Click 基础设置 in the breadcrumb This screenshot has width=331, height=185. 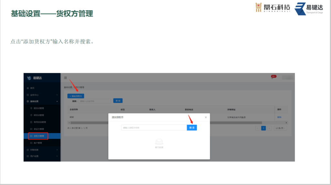pos(68,87)
